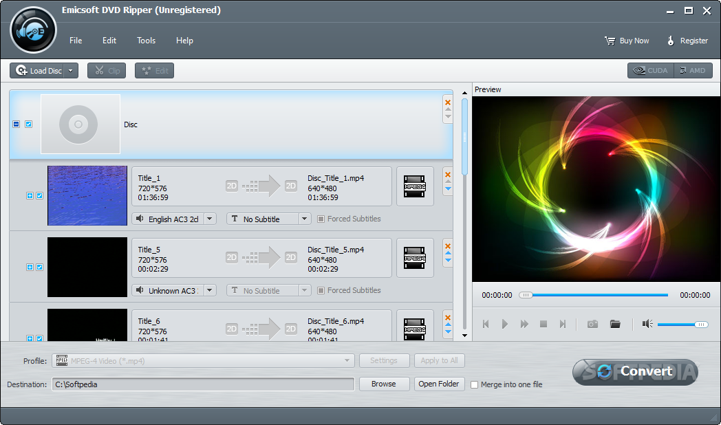721x425 pixels.
Task: Click Title_6 MPEG4 format icon
Action: click(415, 328)
